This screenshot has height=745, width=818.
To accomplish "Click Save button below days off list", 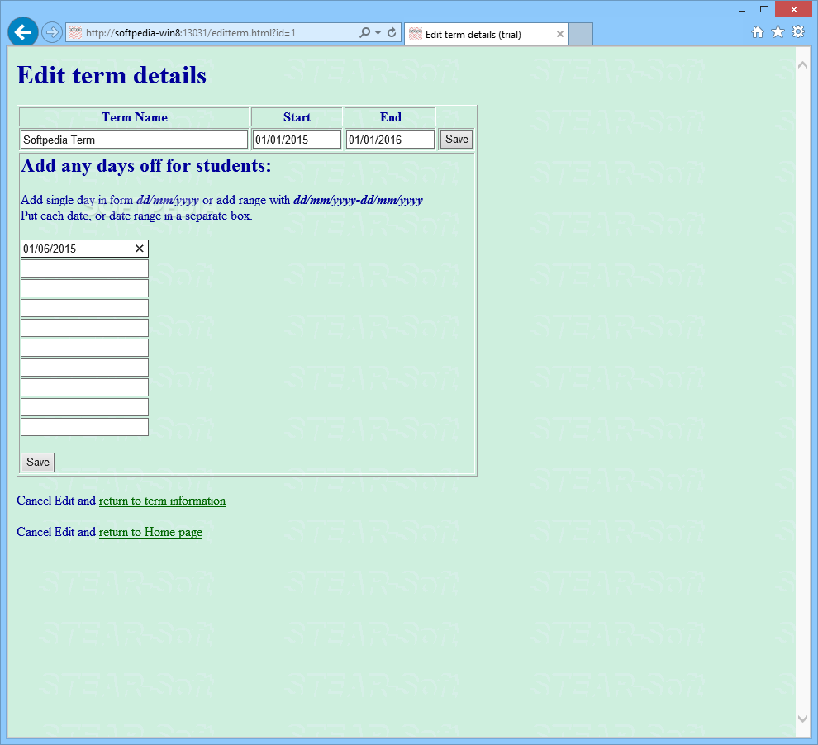I will pos(37,462).
